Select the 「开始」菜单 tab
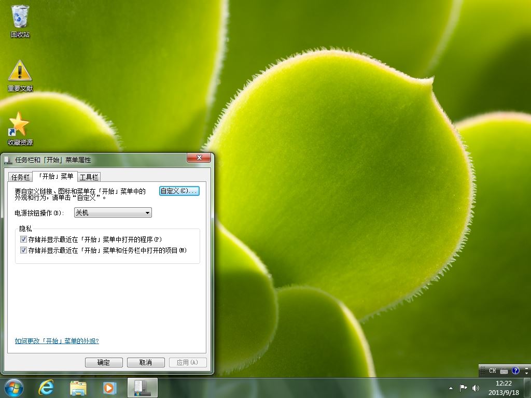The image size is (531, 398). tap(55, 176)
